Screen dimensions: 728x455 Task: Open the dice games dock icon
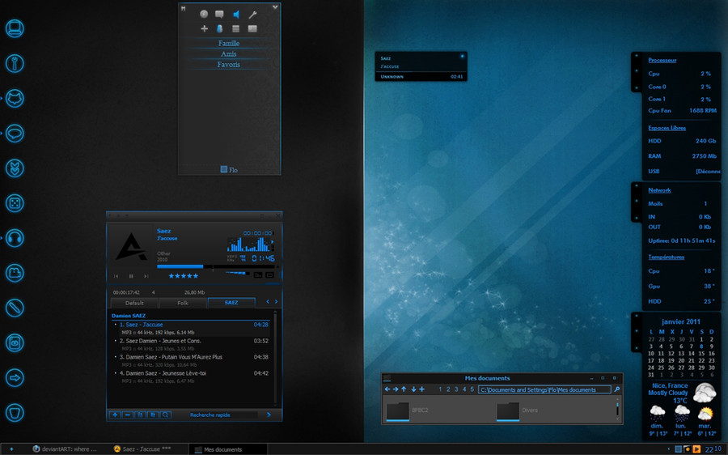point(15,203)
